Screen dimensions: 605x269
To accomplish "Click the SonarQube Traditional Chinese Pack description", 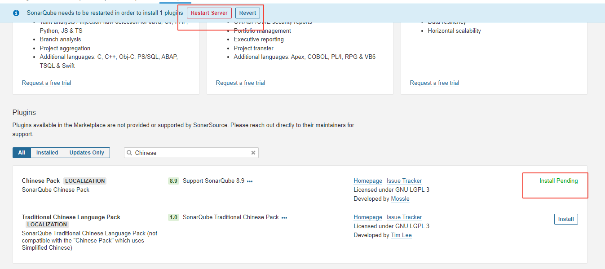I will 231,217.
